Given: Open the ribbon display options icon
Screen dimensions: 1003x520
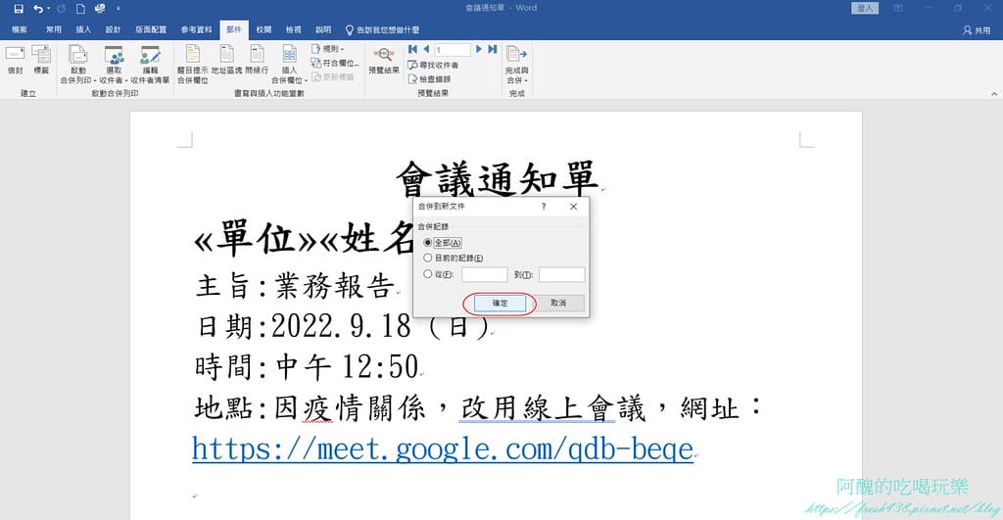Looking at the screenshot, I should [898, 8].
